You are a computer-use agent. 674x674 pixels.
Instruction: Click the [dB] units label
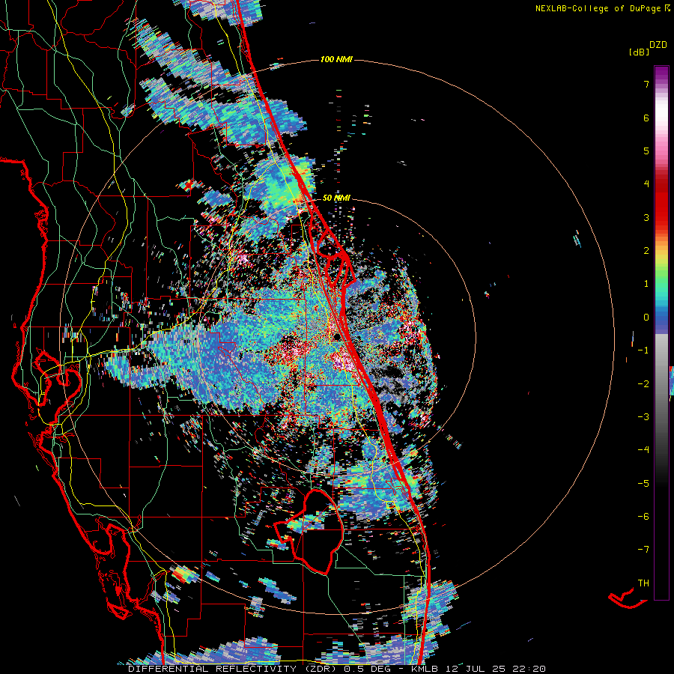pos(640,52)
